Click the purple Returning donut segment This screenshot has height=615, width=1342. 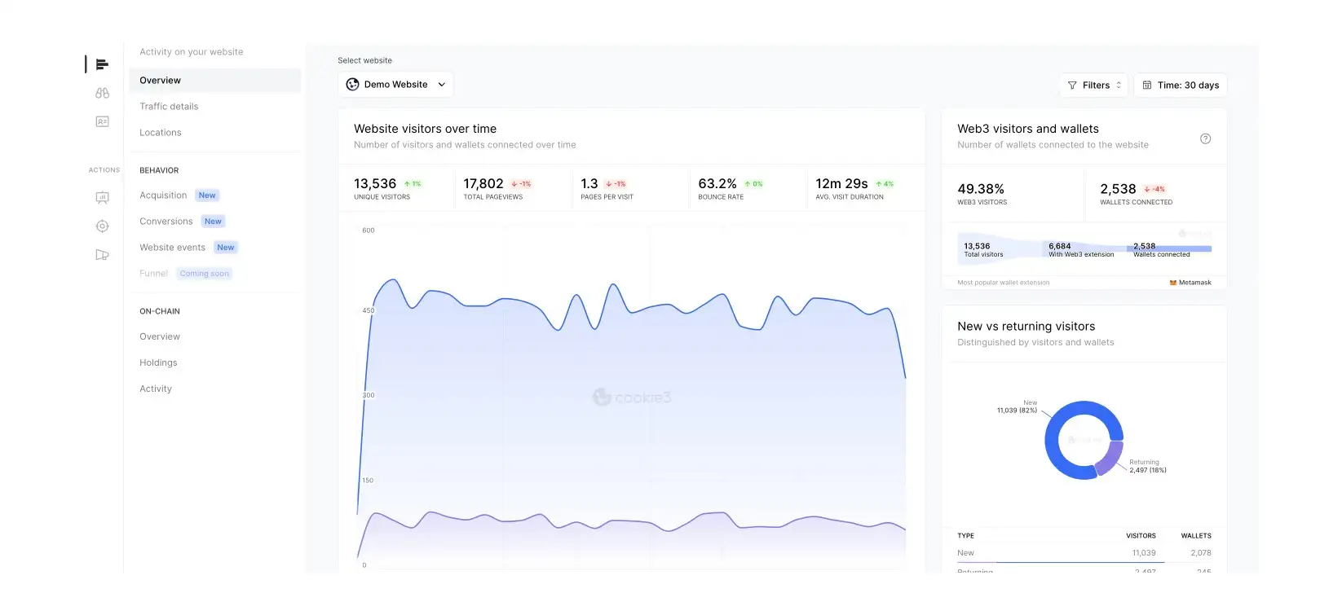click(1109, 459)
